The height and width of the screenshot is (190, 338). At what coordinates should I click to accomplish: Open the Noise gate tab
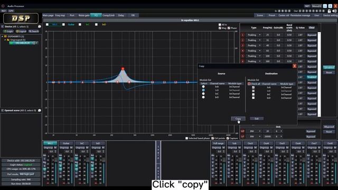84,15
